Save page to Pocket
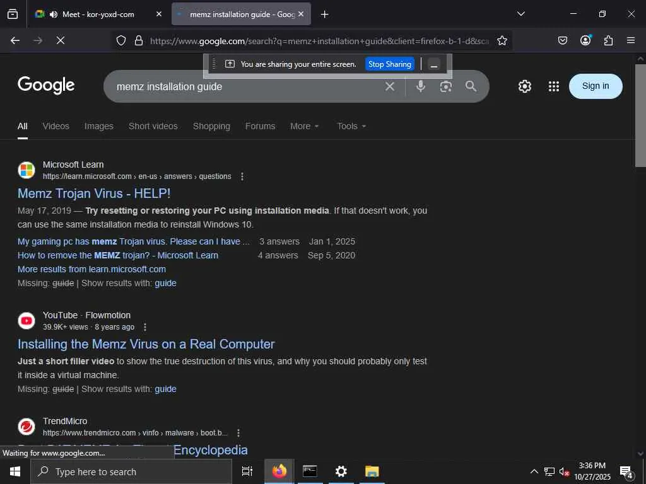This screenshot has height=484, width=646. 562,40
